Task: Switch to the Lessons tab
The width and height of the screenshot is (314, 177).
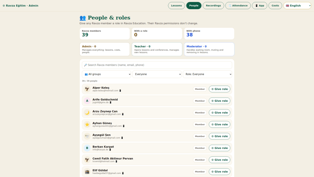Action: [176, 6]
